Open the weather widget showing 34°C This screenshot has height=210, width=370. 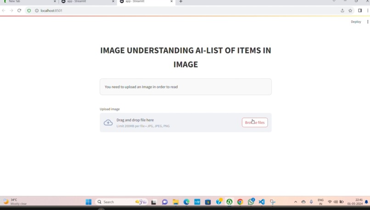[15, 202]
